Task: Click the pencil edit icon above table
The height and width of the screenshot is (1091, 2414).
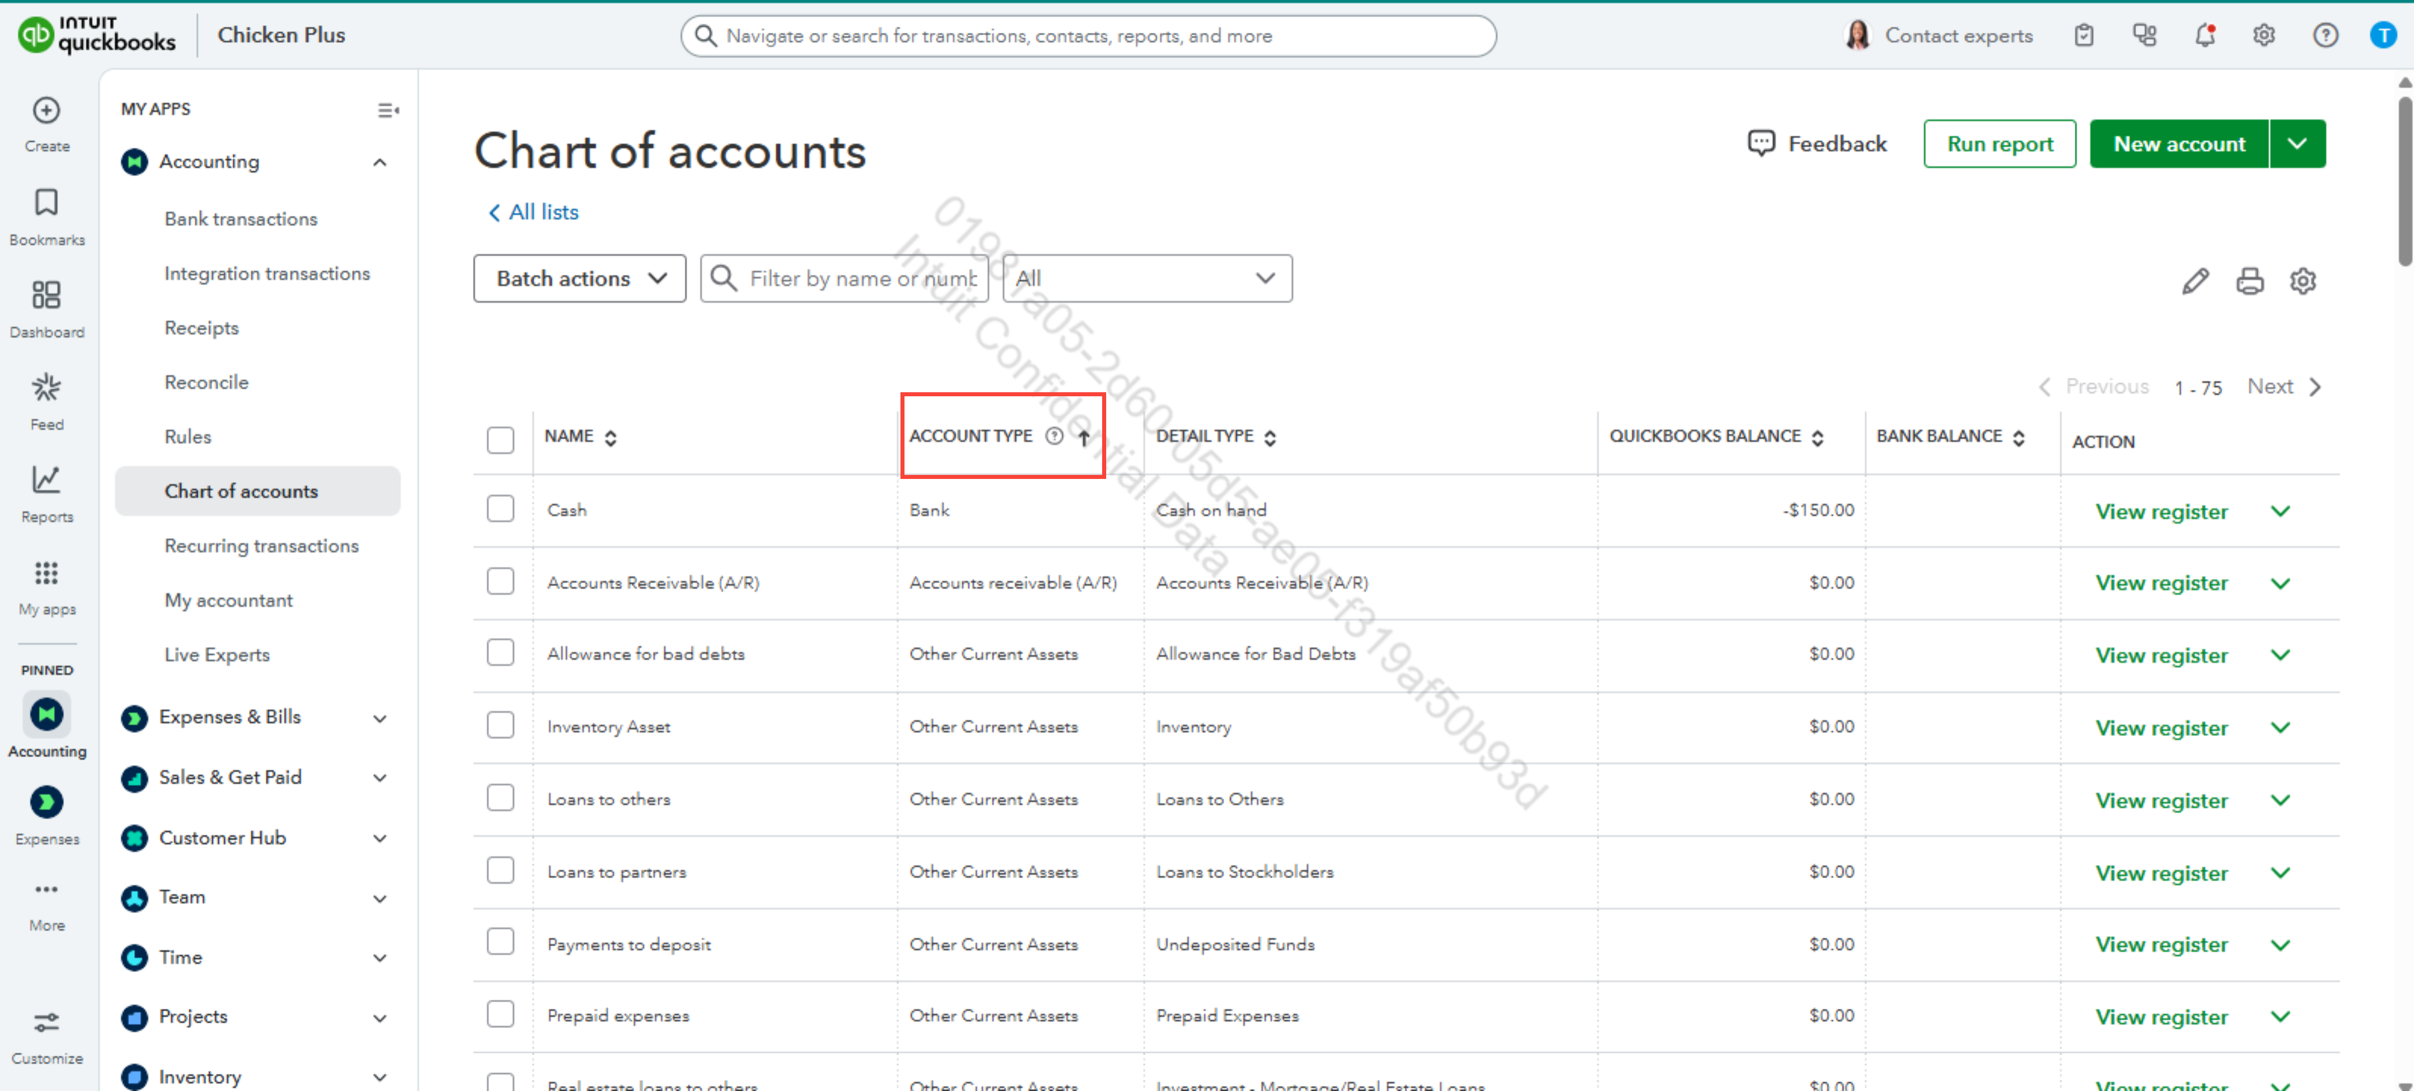Action: point(2195,280)
